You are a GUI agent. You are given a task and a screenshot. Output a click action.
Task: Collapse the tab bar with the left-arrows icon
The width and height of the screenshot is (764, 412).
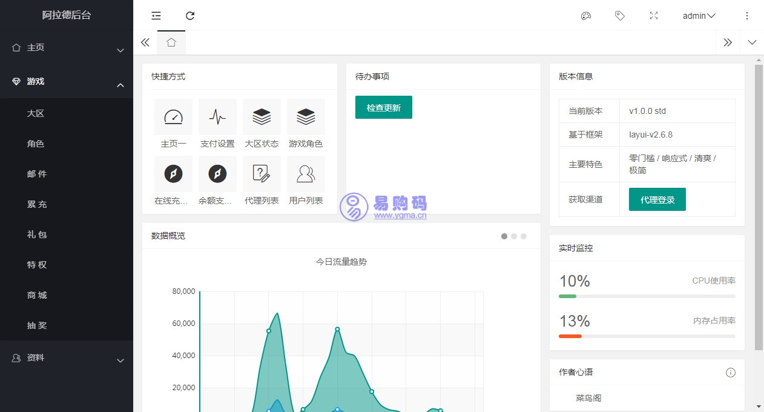point(145,42)
